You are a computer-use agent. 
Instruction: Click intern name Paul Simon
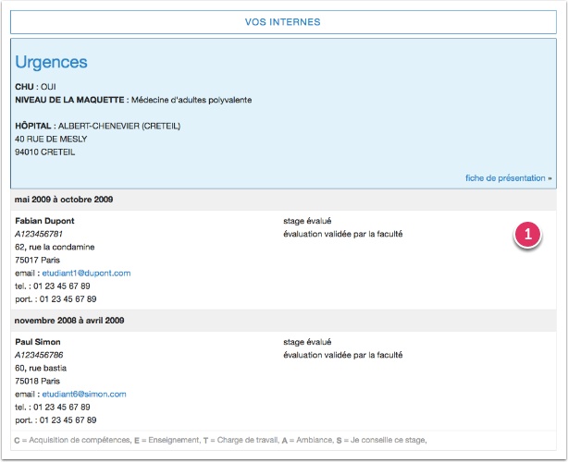[x=39, y=342]
